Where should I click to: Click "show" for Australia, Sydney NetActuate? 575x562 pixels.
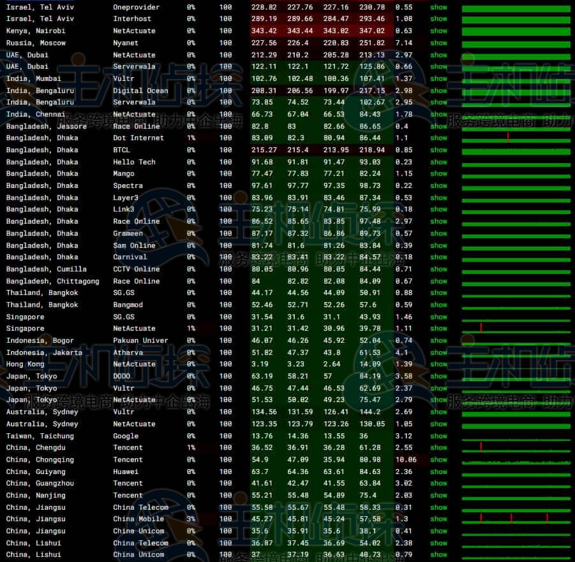438,424
